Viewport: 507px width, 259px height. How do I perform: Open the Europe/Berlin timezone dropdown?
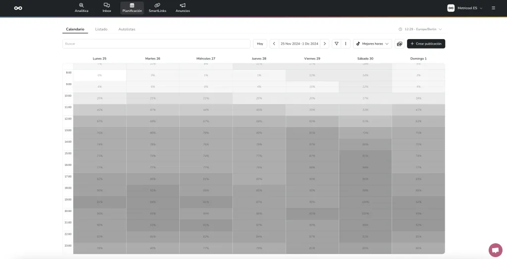[x=420, y=29]
